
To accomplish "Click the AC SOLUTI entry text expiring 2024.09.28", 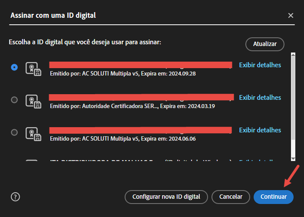I will (123, 73).
